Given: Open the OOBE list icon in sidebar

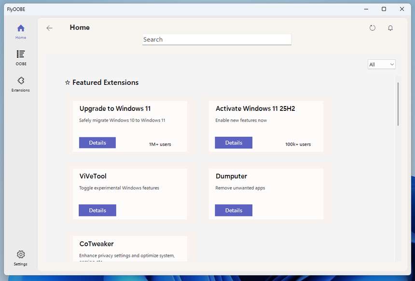Looking at the screenshot, I should point(21,54).
